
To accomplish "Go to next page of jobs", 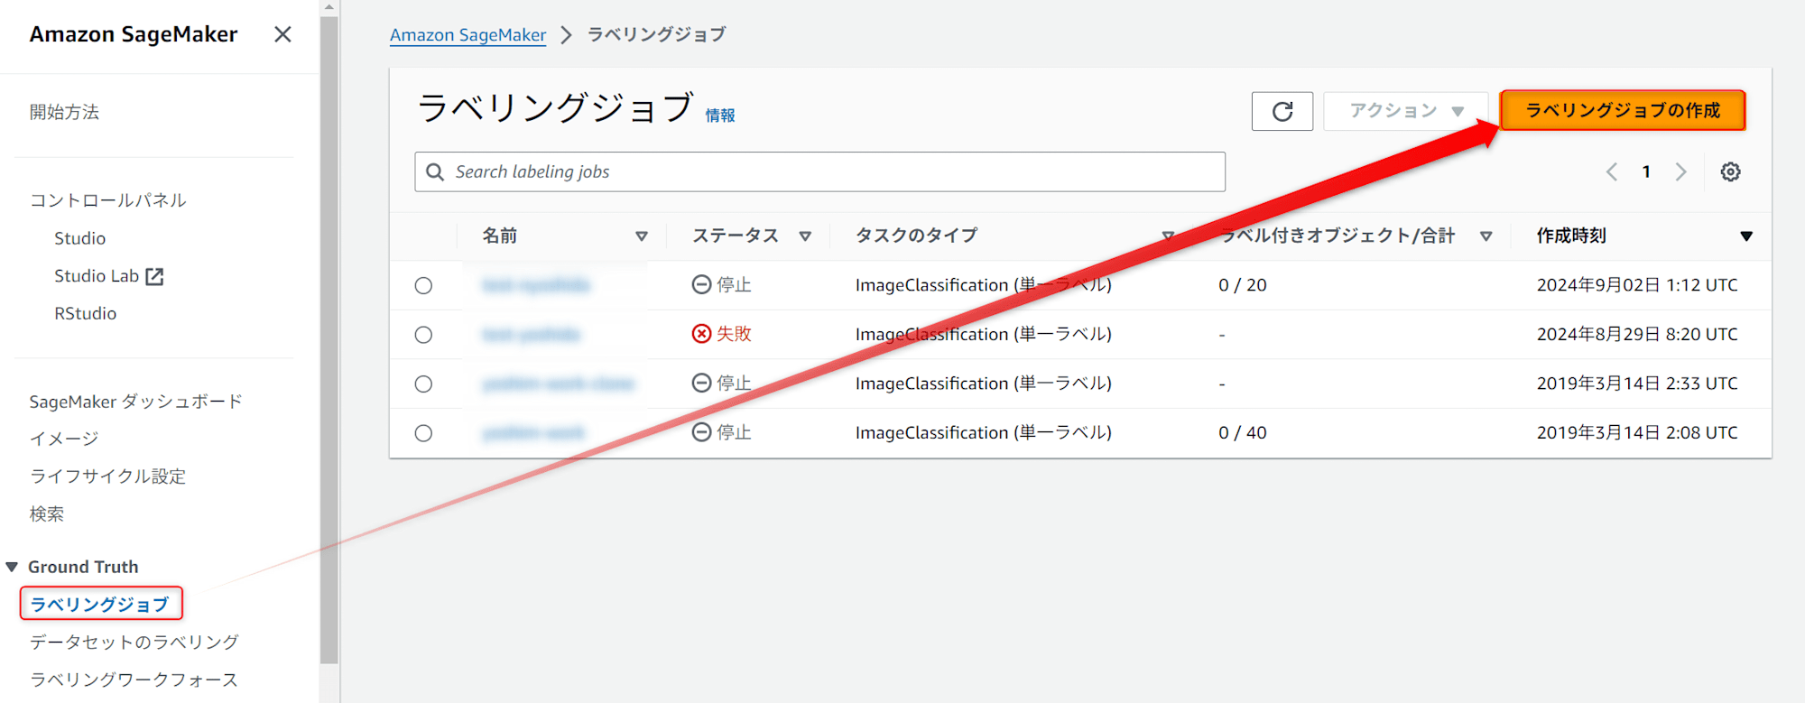I will 1680,171.
